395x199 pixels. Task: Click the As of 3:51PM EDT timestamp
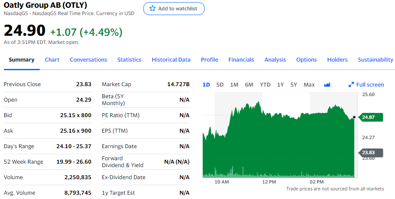(x=41, y=42)
